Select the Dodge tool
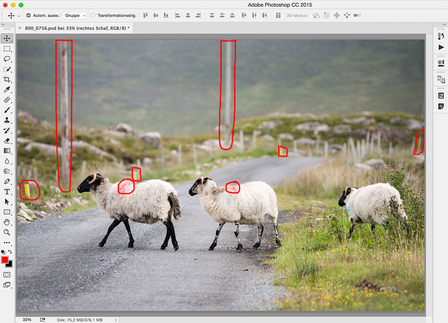This screenshot has height=323, width=448. [x=7, y=171]
